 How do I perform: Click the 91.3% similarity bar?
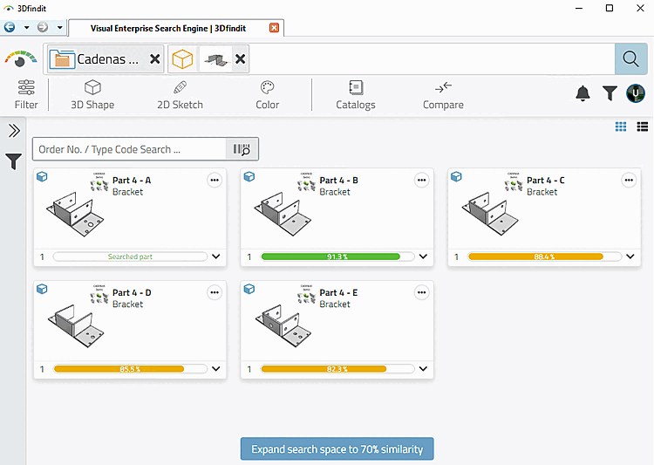tap(337, 256)
